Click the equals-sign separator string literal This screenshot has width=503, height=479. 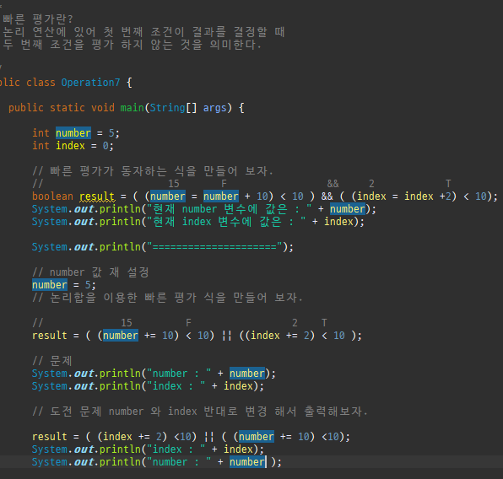click(x=214, y=247)
